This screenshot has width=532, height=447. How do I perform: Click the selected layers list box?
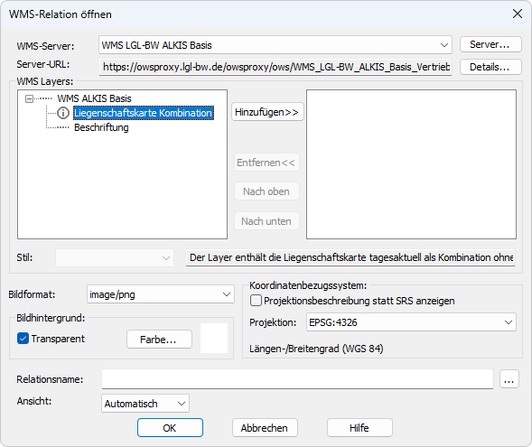coord(411,164)
